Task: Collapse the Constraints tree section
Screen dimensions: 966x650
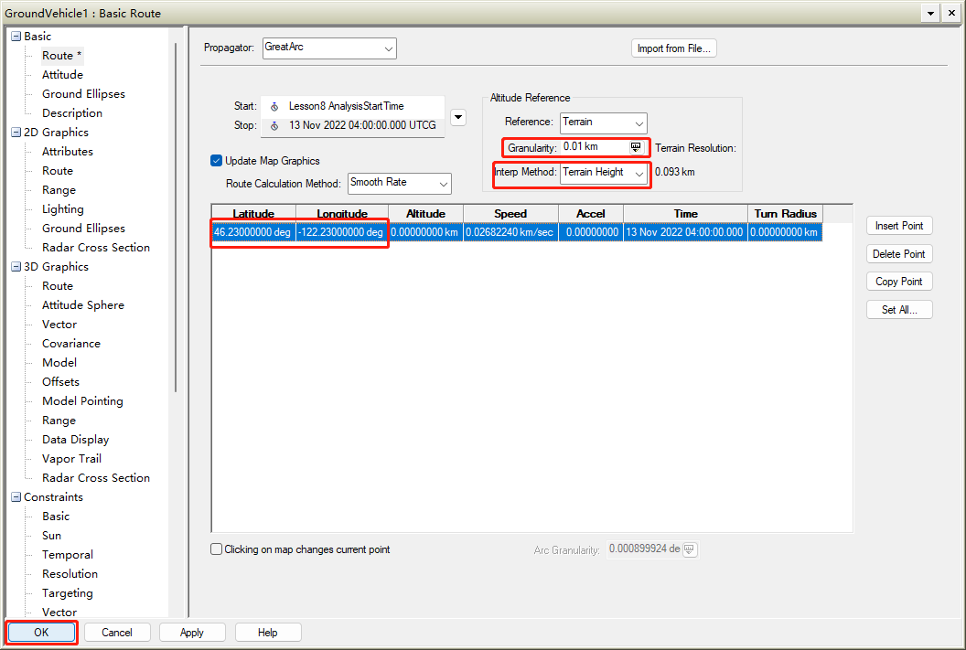Action: coord(16,497)
